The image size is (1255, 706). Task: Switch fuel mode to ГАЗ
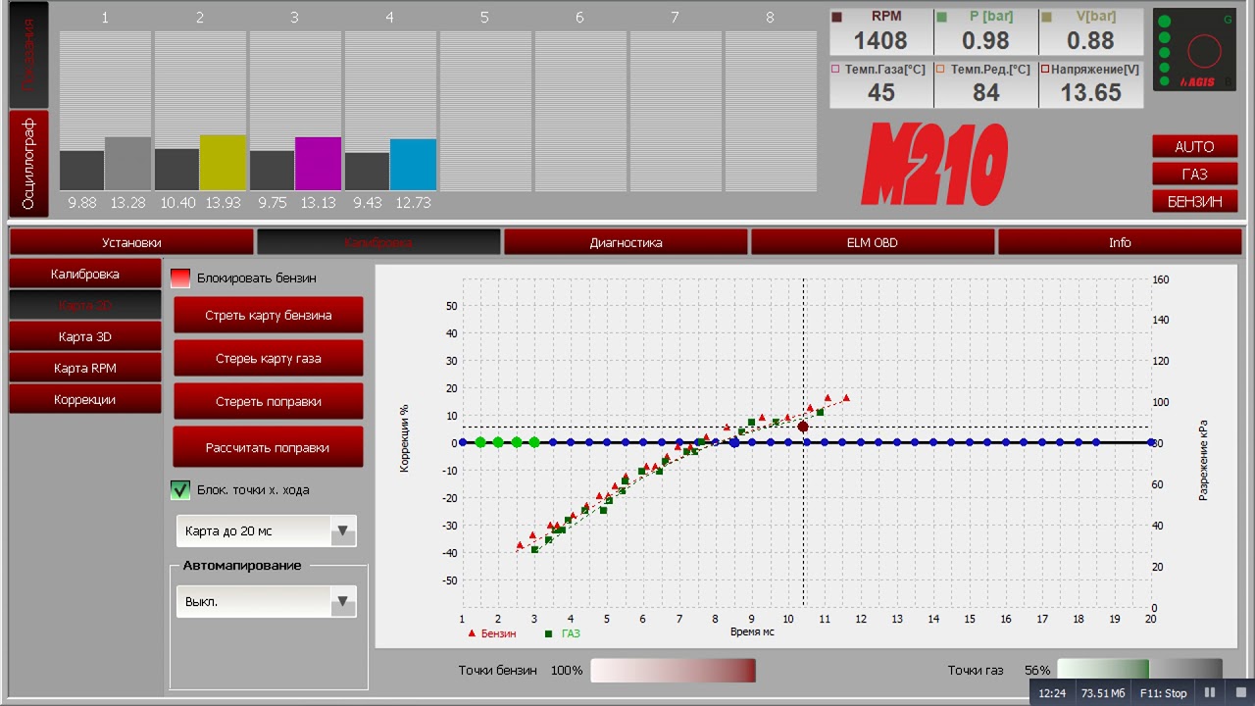(x=1194, y=175)
